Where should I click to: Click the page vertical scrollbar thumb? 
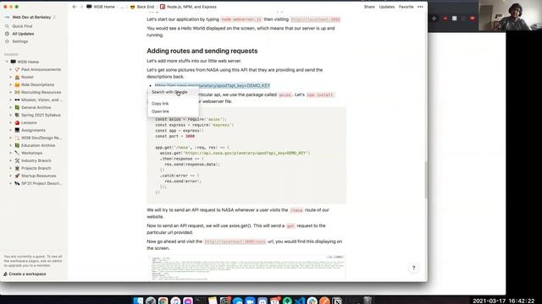point(426,179)
